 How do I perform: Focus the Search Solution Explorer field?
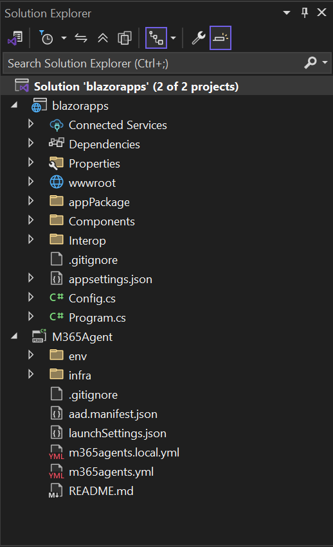click(x=150, y=64)
